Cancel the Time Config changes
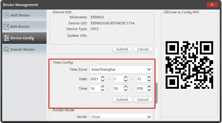 pyautogui.click(x=143, y=100)
